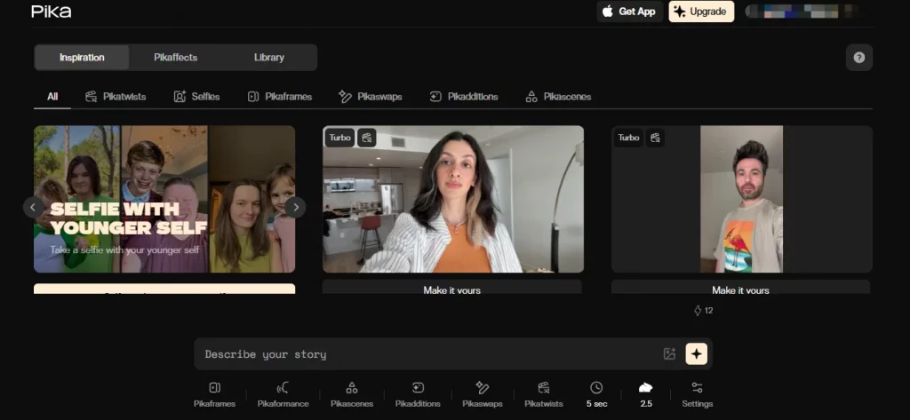Screen dimensions: 910x420
Task: Click the Get App button
Action: 629,12
